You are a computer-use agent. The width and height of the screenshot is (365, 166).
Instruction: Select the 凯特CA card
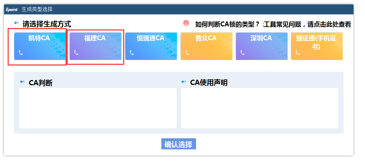click(x=40, y=46)
